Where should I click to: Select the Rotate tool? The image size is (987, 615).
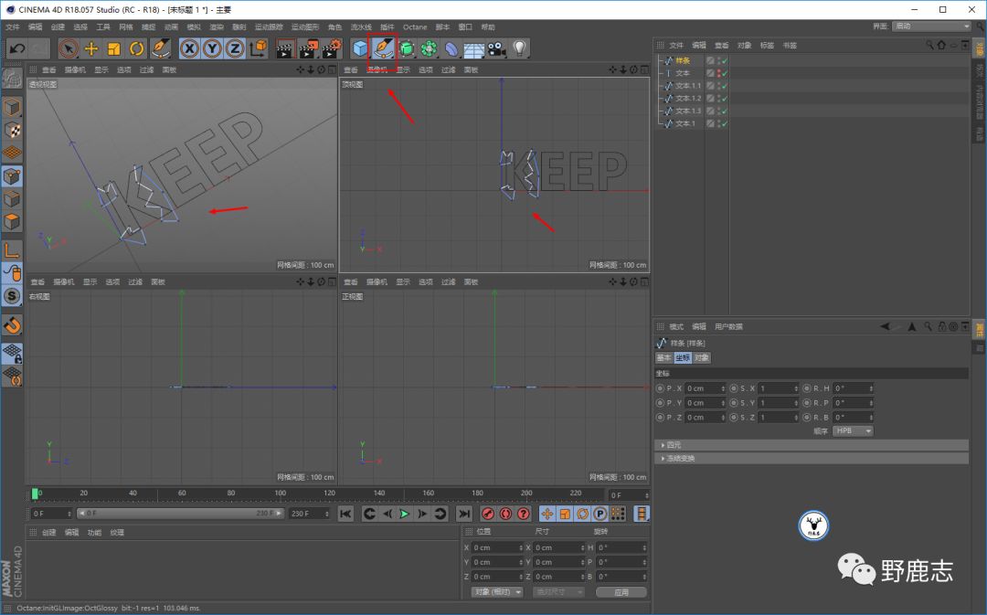point(137,48)
